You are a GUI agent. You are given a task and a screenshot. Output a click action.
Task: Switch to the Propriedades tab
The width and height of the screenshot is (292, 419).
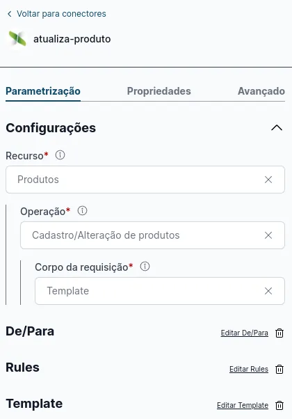point(159,91)
